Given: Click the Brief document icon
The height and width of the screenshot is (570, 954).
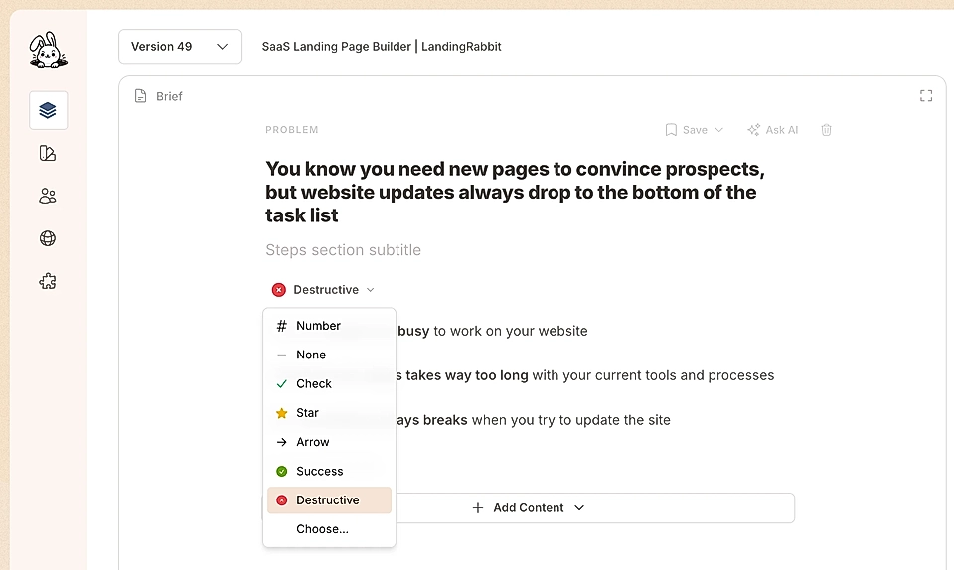Looking at the screenshot, I should click(x=140, y=96).
